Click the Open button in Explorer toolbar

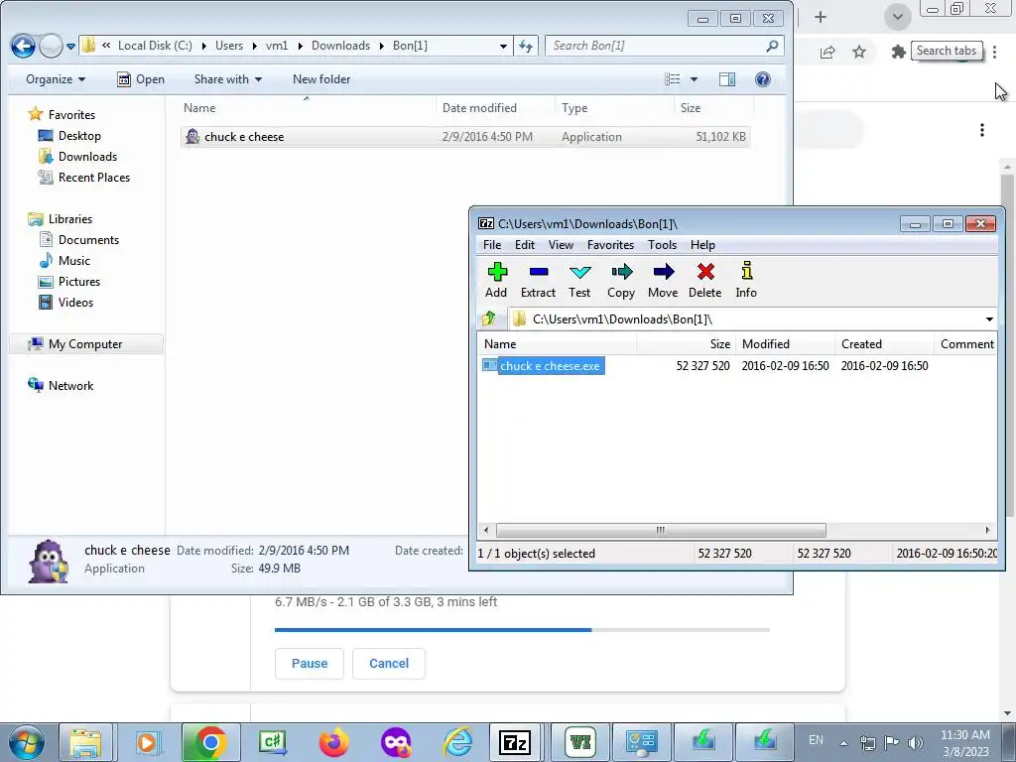141,79
